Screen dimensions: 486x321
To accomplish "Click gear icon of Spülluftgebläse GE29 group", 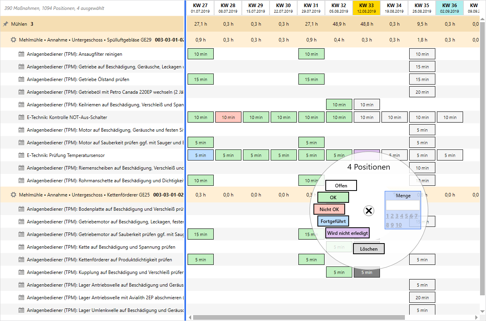I will click(13, 40).
